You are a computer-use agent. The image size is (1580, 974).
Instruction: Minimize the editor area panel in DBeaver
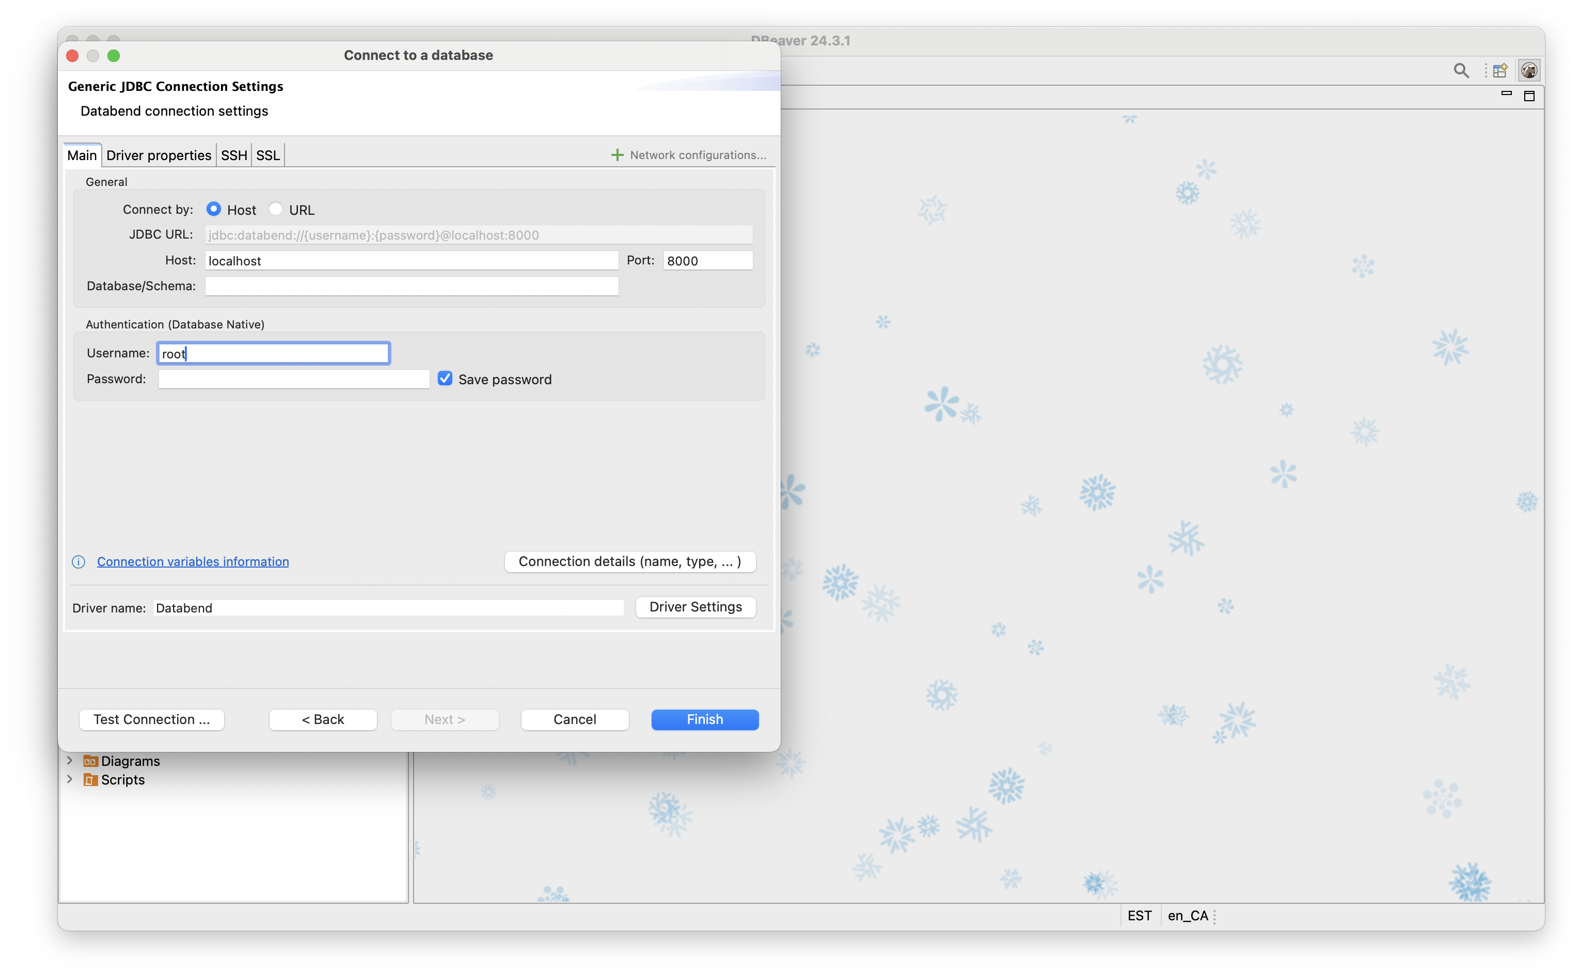[1506, 94]
